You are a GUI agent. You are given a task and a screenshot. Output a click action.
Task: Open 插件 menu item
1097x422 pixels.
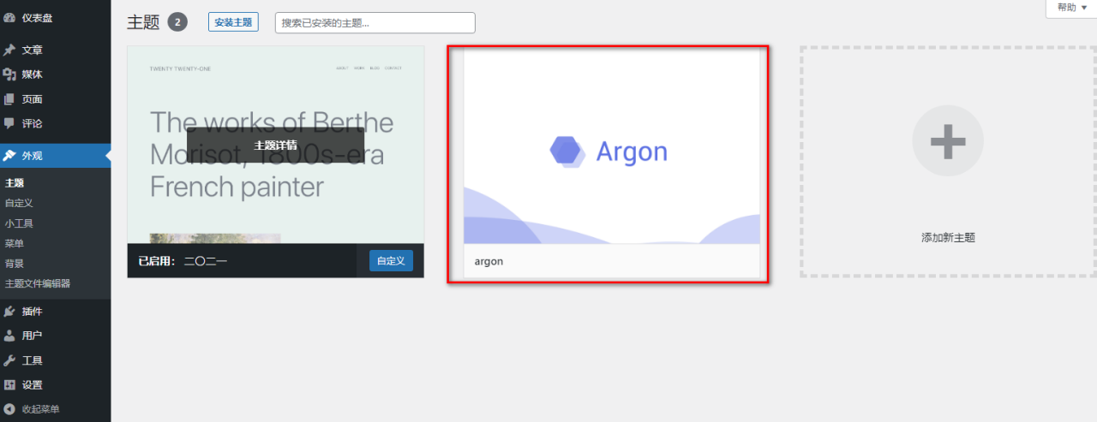pyautogui.click(x=55, y=311)
